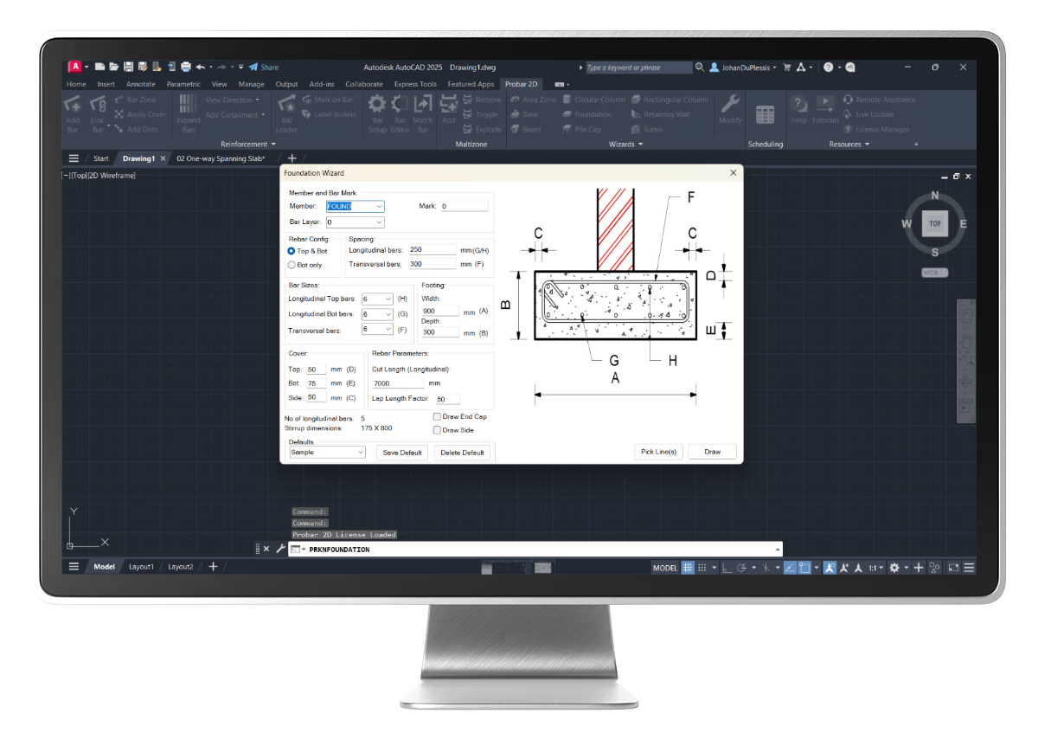Open the Longitudinal Top bars size dropdown
Screen dimensions: 1038x733
coord(388,299)
